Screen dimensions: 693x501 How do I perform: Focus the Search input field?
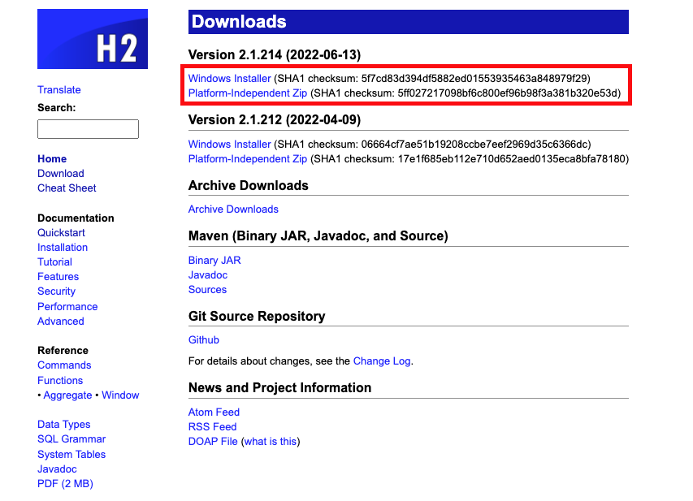[x=88, y=129]
